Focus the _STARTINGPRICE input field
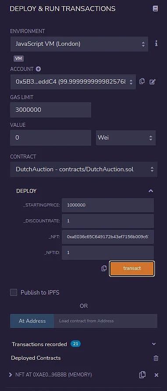This screenshot has width=167, height=391. pyautogui.click(x=108, y=205)
